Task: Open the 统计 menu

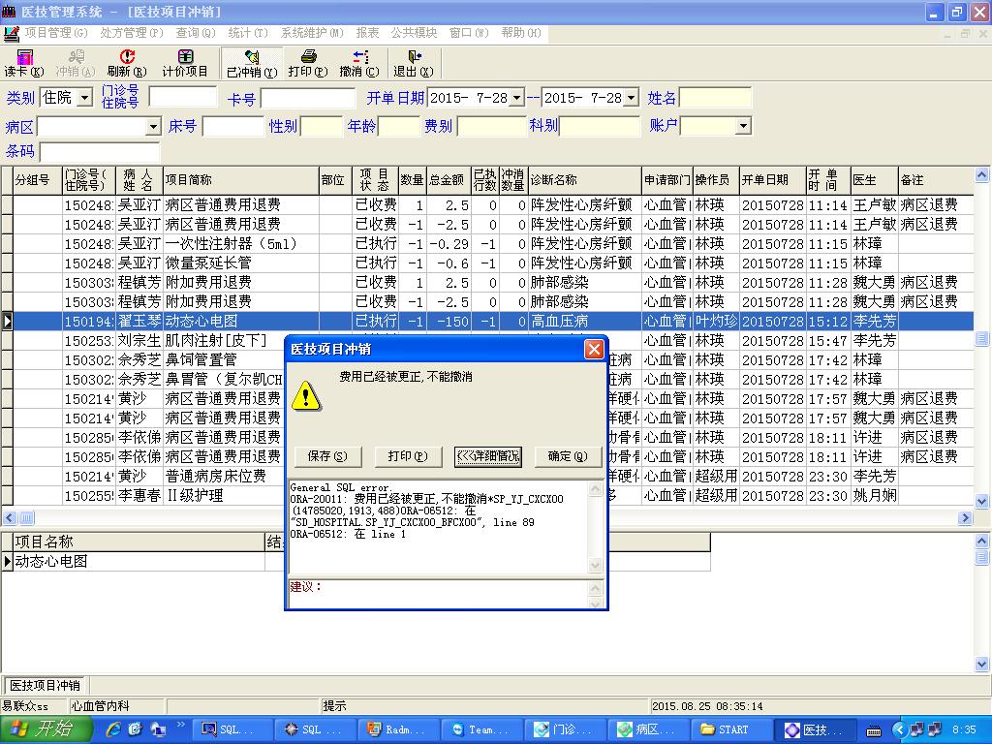Action: coord(248,33)
